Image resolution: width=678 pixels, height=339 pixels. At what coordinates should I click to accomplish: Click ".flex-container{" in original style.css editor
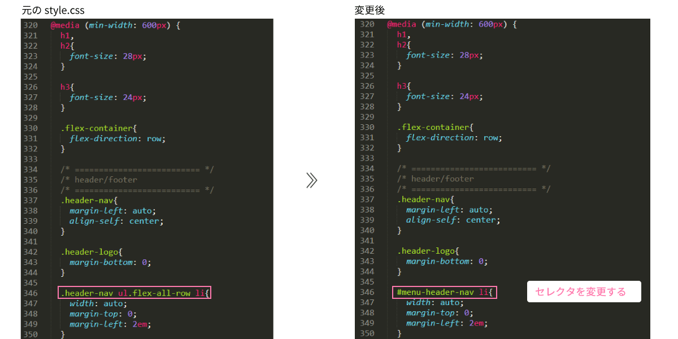(99, 128)
